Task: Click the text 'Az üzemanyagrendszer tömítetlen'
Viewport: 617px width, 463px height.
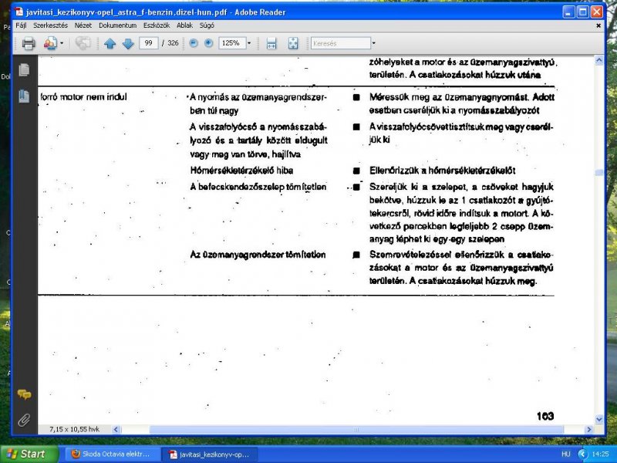Action: pos(258,255)
